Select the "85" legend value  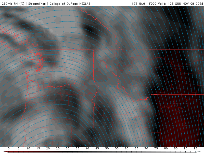pyautogui.click(x=176, y=148)
